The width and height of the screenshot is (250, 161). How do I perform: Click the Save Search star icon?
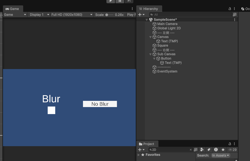223,150
